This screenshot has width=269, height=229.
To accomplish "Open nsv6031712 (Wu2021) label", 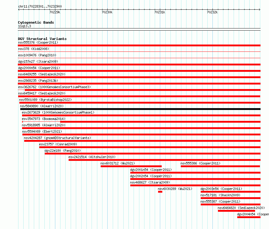I will point(118,163).
